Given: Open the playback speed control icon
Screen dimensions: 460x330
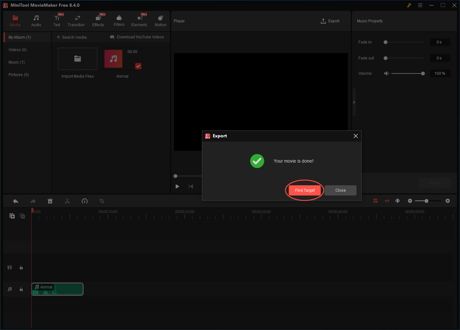Looking at the screenshot, I should 85,201.
